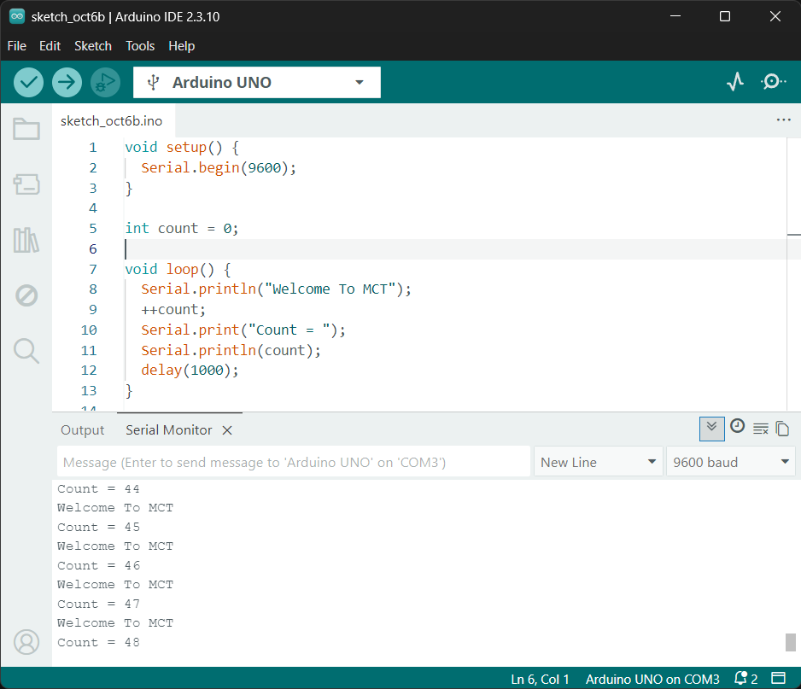Viewport: 801px width, 689px height.
Task: Maximize the Arduino IDE window
Action: click(724, 16)
